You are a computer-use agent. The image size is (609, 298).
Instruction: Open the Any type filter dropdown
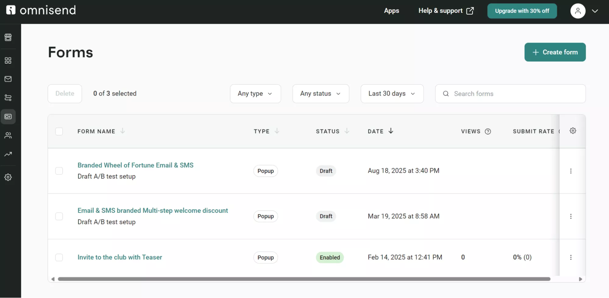tap(255, 94)
